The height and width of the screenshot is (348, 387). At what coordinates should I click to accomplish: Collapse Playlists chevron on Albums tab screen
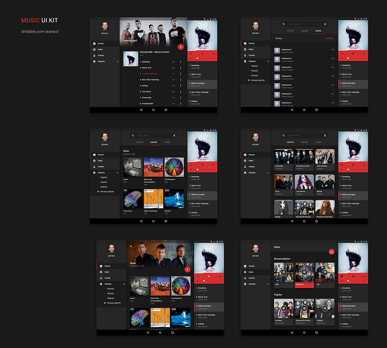[x=117, y=172]
